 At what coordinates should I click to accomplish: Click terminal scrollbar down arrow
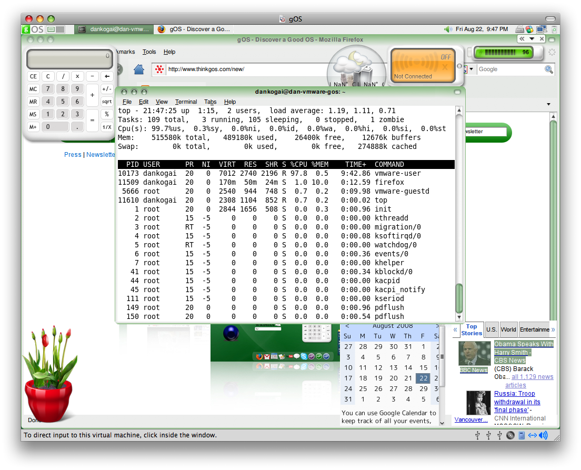[x=459, y=317]
